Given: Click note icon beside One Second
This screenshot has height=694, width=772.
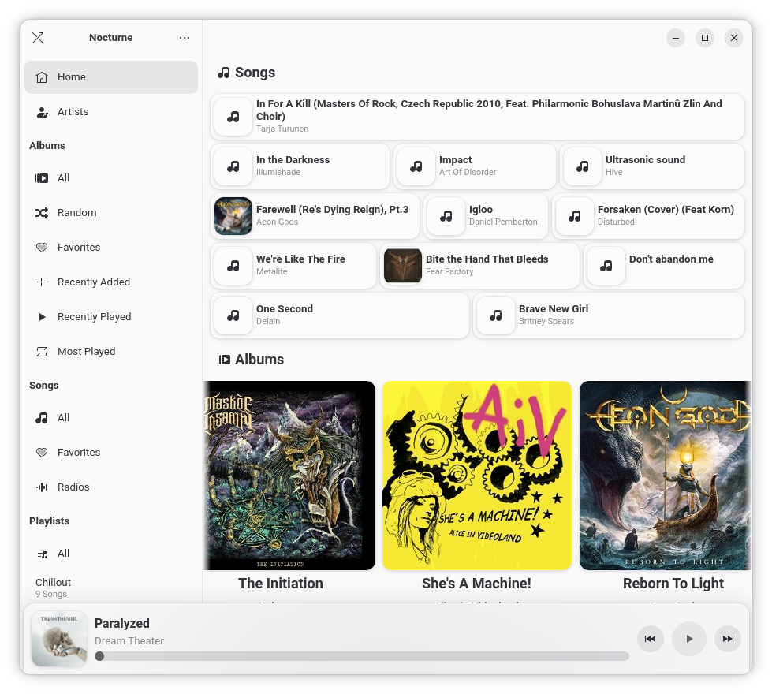Looking at the screenshot, I should coord(233,315).
